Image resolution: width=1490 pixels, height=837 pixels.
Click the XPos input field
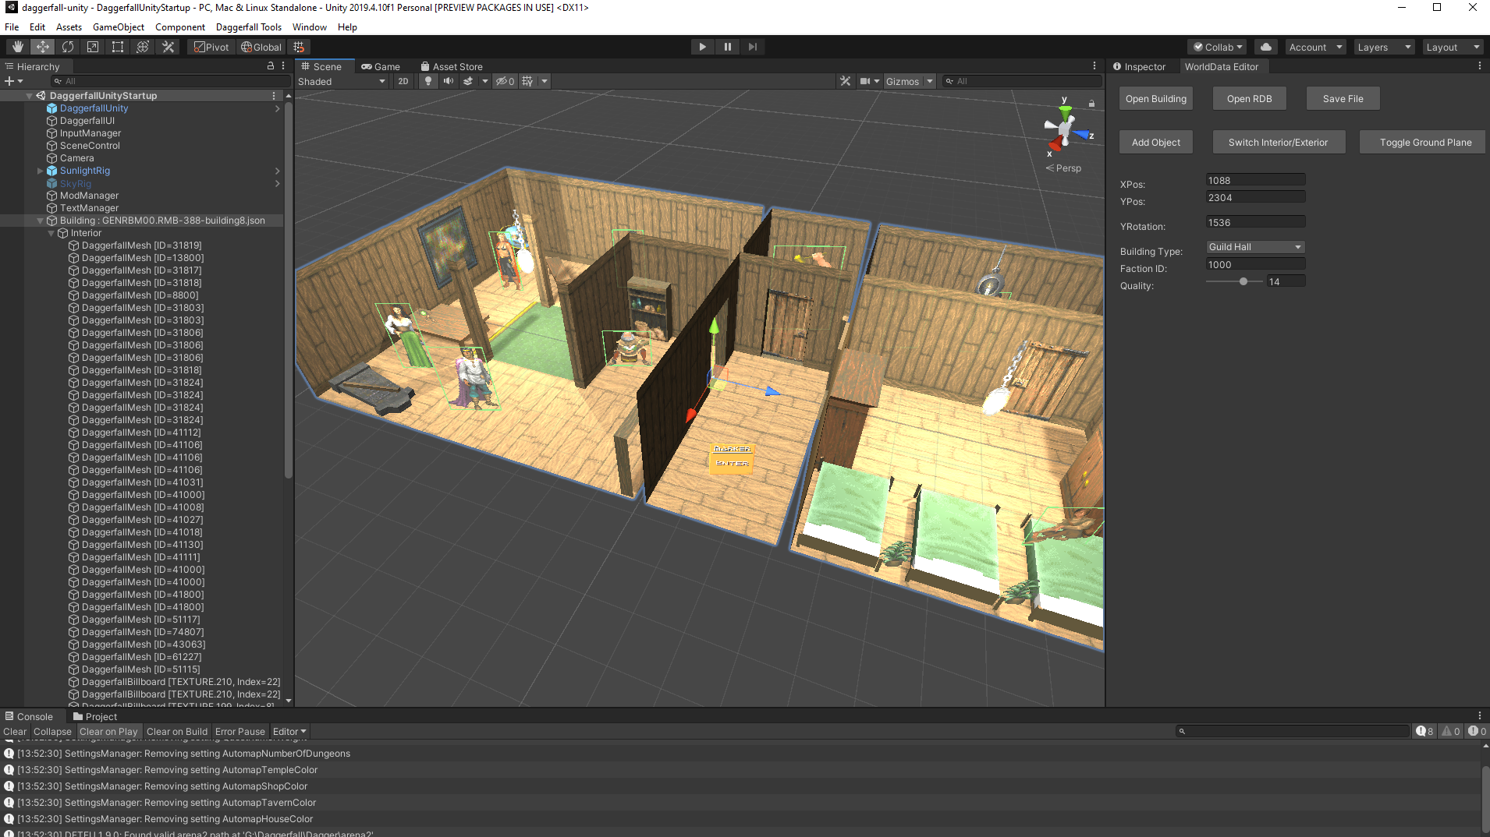point(1255,180)
